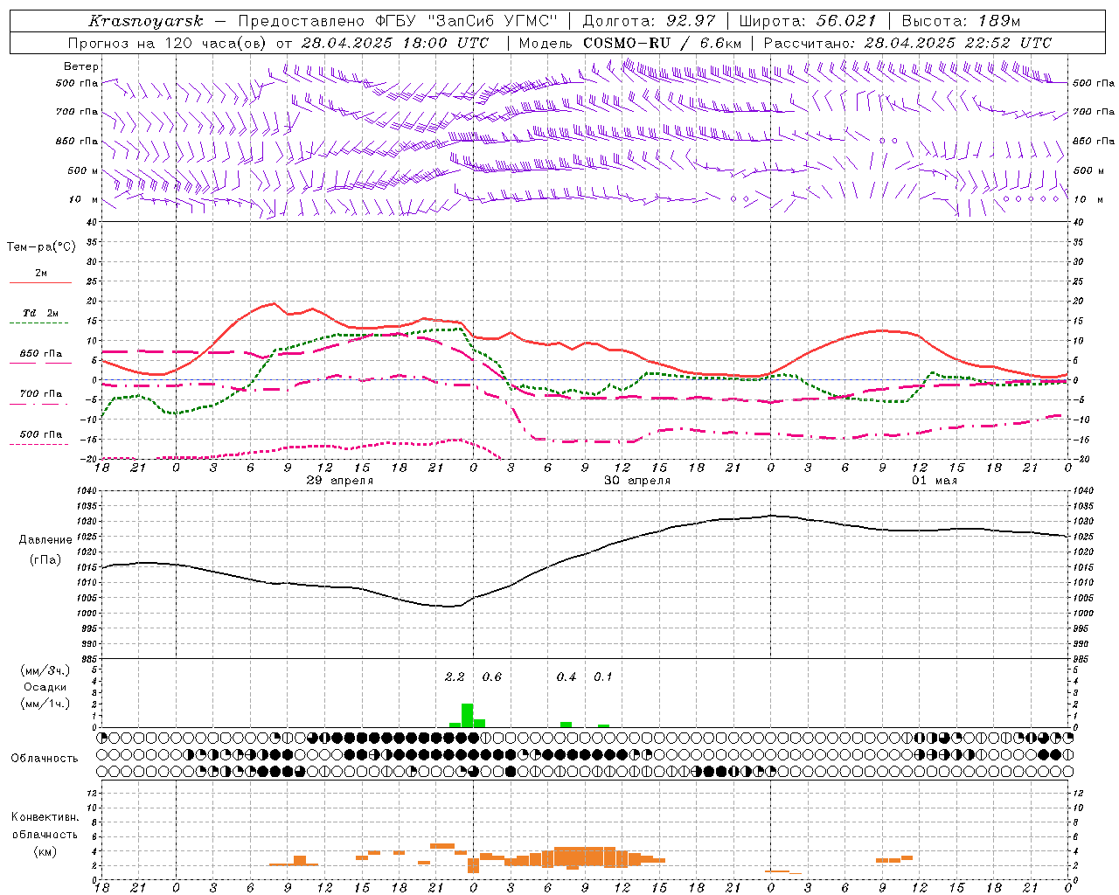Click the 'Тем-ра(°C)' temperature panel label

(41, 247)
